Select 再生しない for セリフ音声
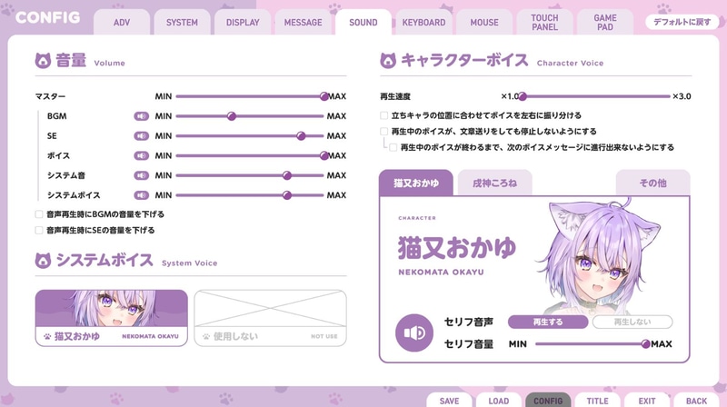 [x=632, y=322]
